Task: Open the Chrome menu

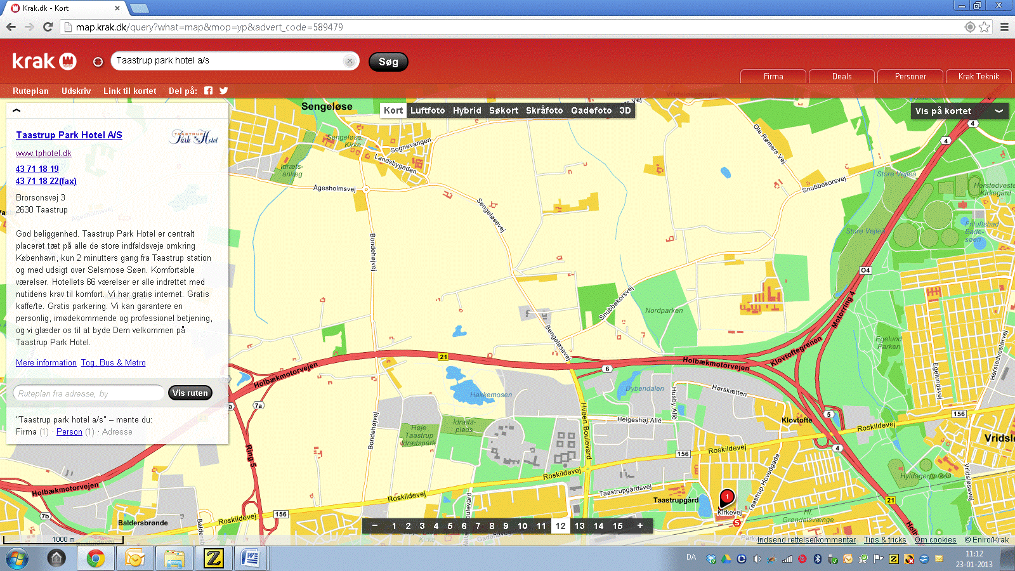Action: 1004,27
